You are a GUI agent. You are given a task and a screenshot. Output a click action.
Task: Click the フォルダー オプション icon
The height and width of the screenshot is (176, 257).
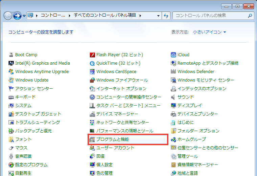coord(173,131)
